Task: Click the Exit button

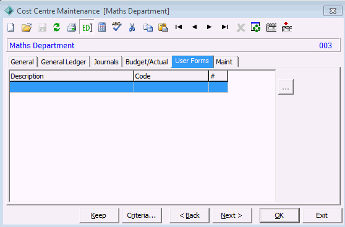Action: [x=322, y=215]
